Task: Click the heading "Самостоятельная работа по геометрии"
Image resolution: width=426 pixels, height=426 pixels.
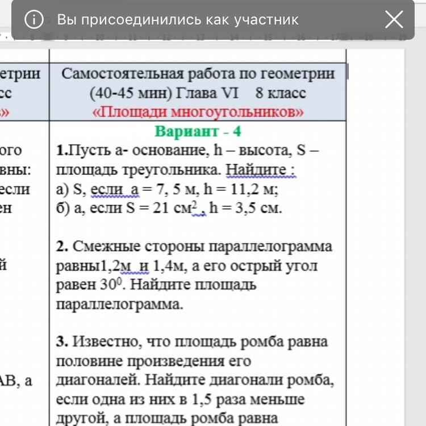Action: coord(198,74)
